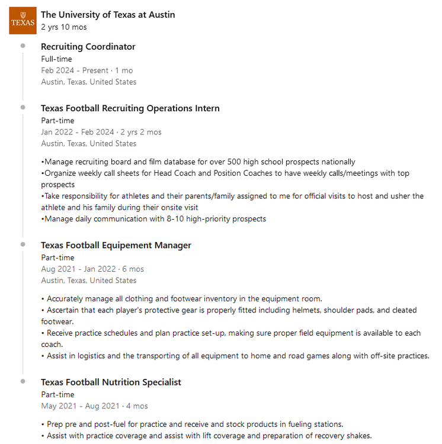Click the Full-time label under Recruiting Coordinator
This screenshot has width=442, height=444.
coord(56,59)
